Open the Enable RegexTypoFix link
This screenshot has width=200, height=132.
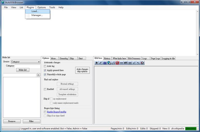point(56,112)
